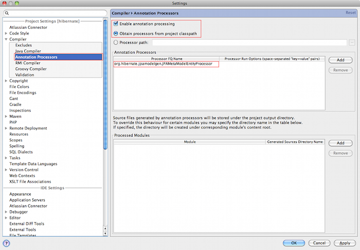The width and height of the screenshot is (360, 250).
Task: Enable annotation processing checkbox
Action: (x=116, y=24)
